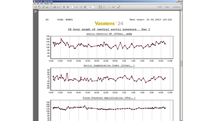
Task: Select the highlight text tool
Action: (x=113, y=7)
